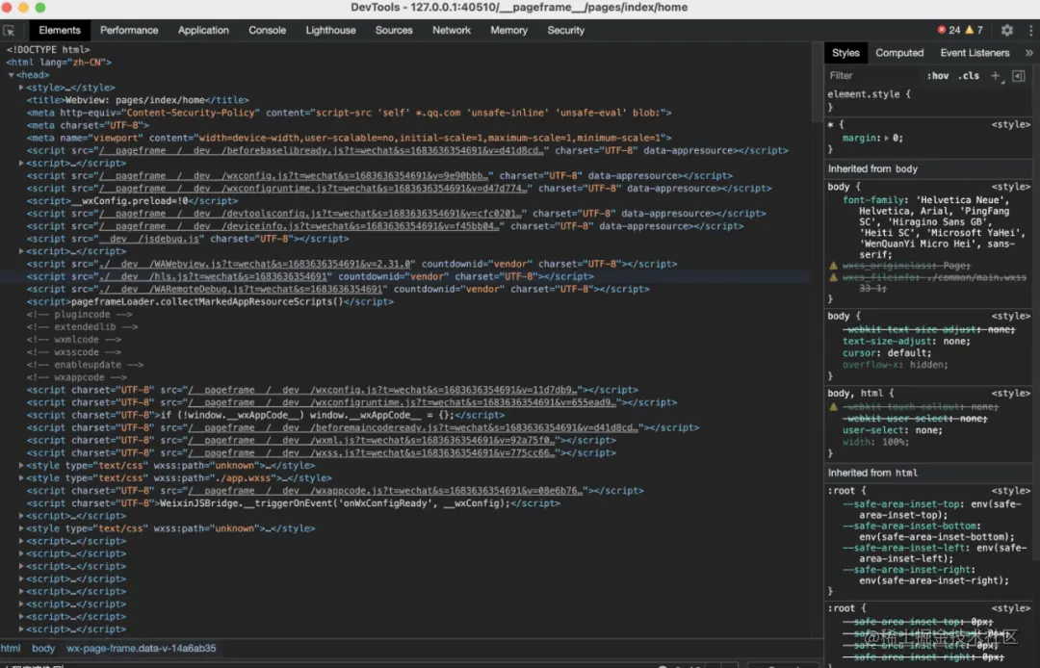Image resolution: width=1040 pixels, height=668 pixels.
Task: Expand collapsed script after beforebaselibready script
Action: [21, 163]
